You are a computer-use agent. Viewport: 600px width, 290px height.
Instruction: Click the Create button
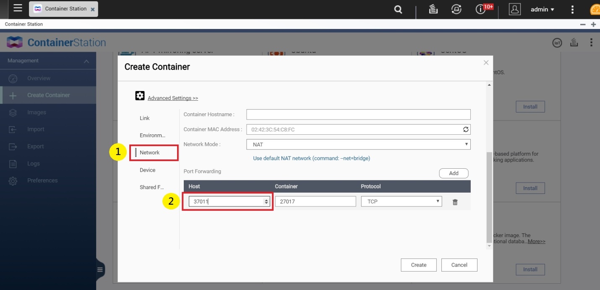click(x=419, y=265)
